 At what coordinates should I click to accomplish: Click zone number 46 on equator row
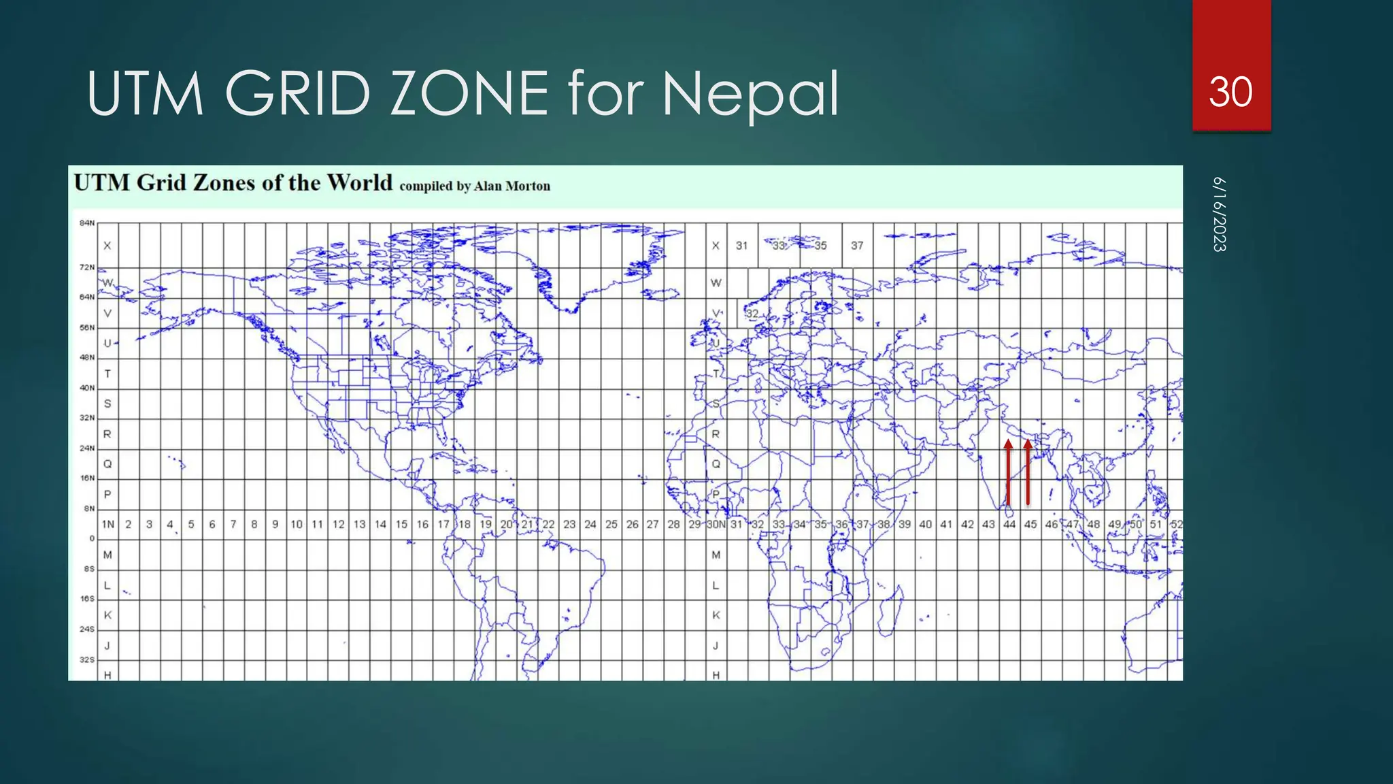[x=1052, y=524]
